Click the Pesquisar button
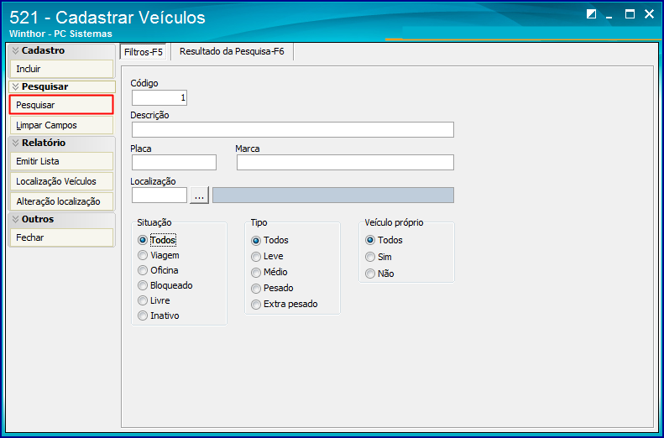664x438 pixels. pyautogui.click(x=61, y=105)
